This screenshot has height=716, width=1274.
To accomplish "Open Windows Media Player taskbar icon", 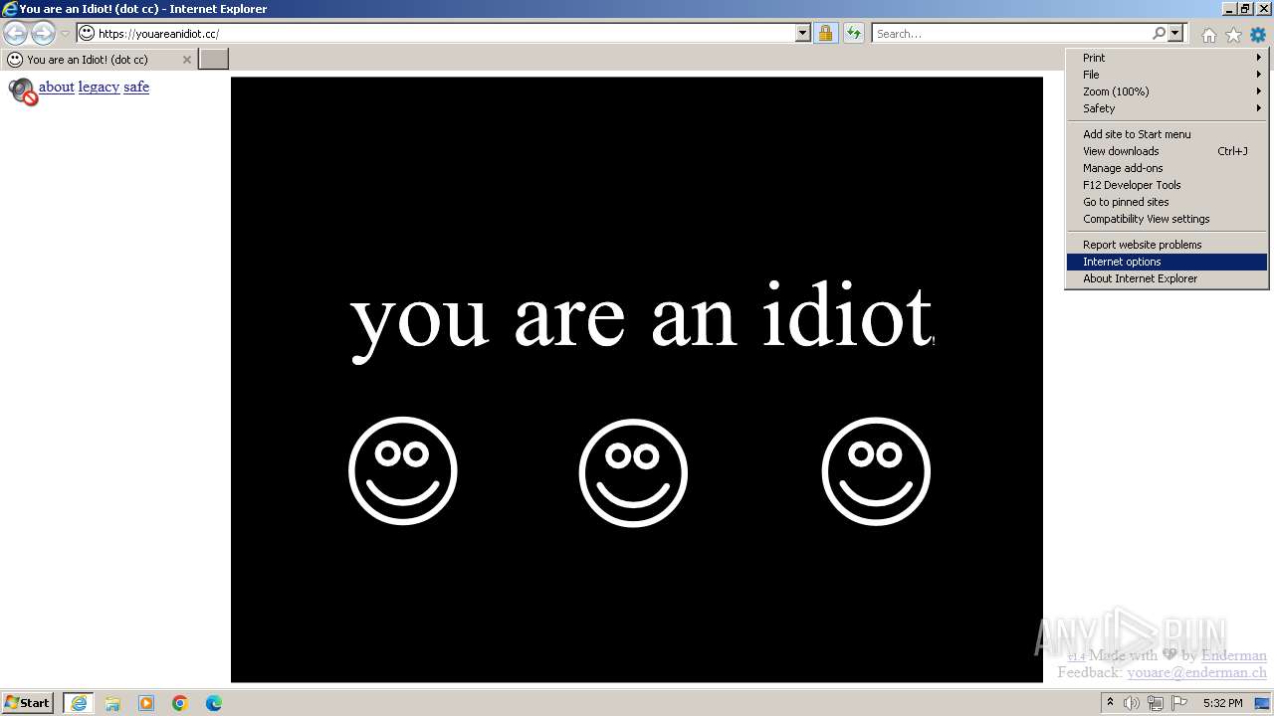I will (146, 703).
